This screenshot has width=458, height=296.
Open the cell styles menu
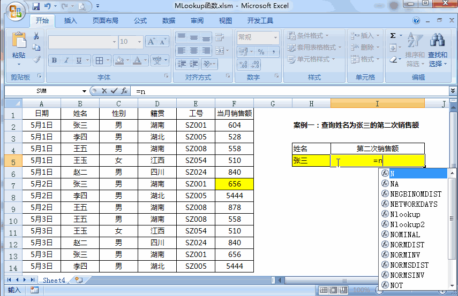(x=311, y=59)
